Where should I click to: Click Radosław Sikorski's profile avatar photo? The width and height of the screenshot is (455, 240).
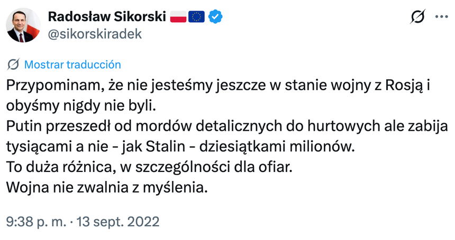tap(24, 25)
